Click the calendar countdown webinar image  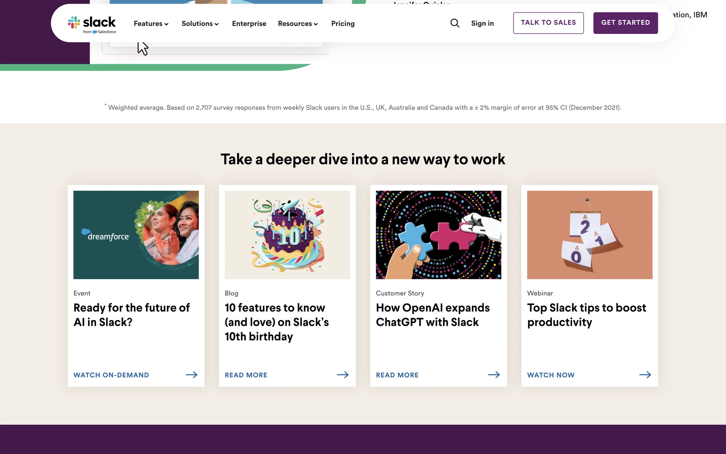point(590,235)
